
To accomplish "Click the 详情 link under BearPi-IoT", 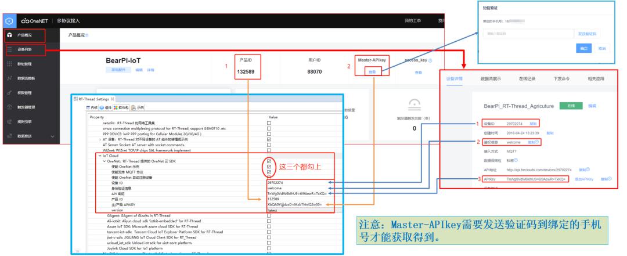I will (x=150, y=70).
